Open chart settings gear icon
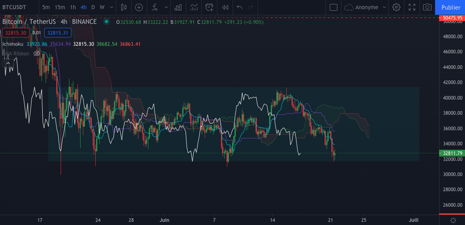The width and height of the screenshot is (465, 225). tap(396, 7)
